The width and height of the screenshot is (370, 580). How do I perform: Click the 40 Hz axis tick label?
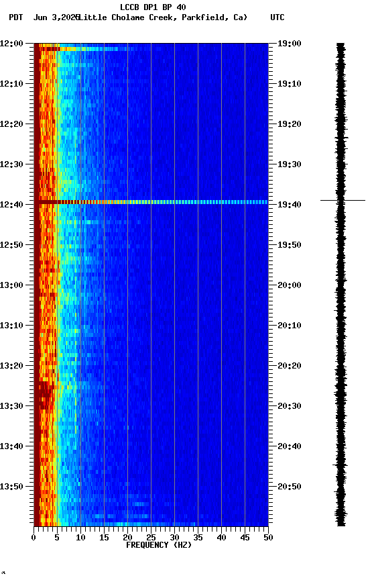click(x=221, y=538)
